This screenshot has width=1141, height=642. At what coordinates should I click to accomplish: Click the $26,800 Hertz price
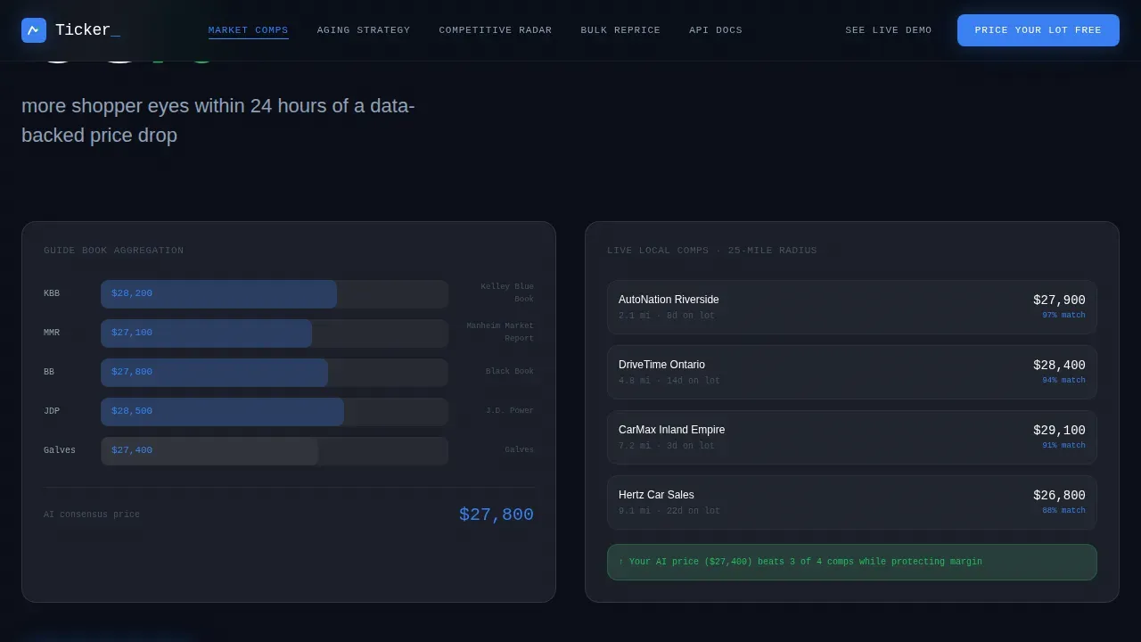point(1059,496)
